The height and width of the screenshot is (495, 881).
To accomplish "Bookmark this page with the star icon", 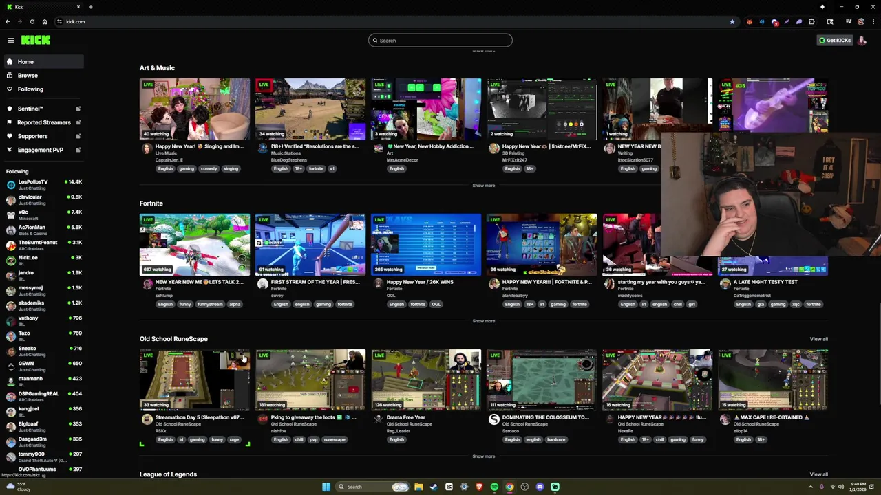I will pyautogui.click(x=732, y=21).
